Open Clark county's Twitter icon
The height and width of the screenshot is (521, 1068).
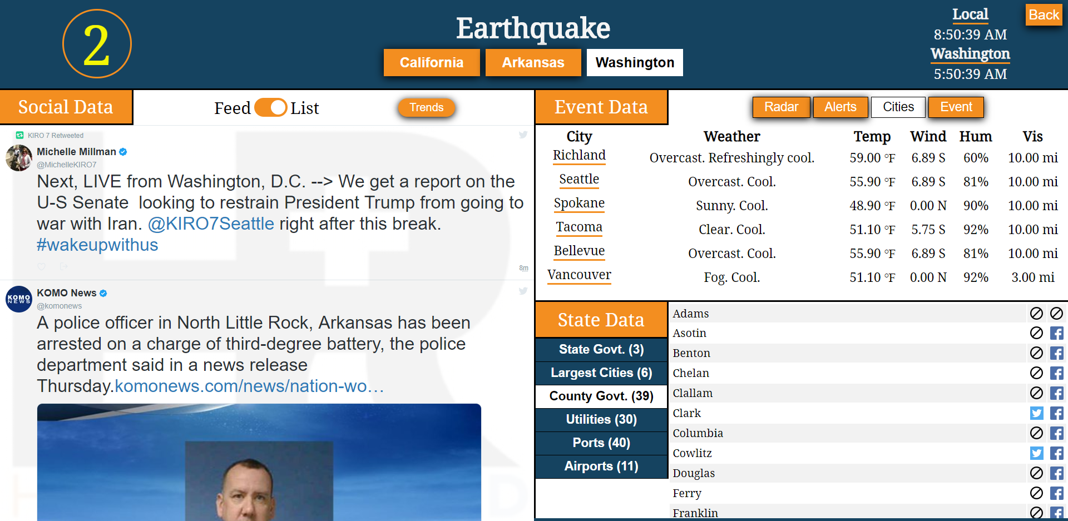1036,413
